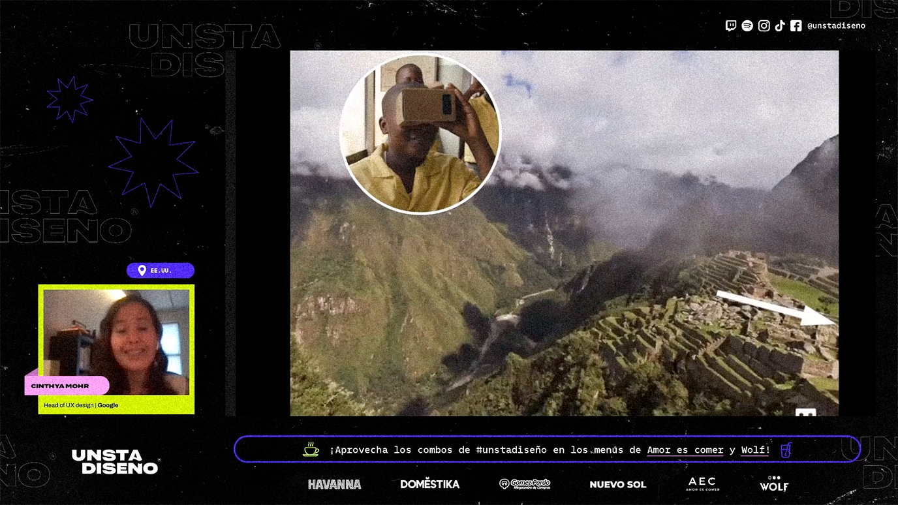Click the Machu Picchu panorama video
This screenshot has height=505, width=898.
pos(565,233)
